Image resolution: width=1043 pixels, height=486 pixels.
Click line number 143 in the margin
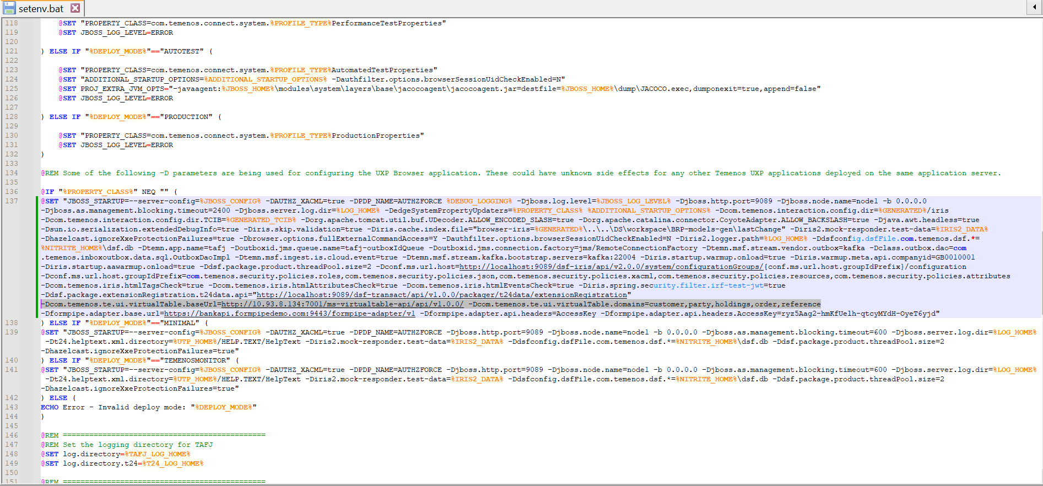click(x=12, y=407)
